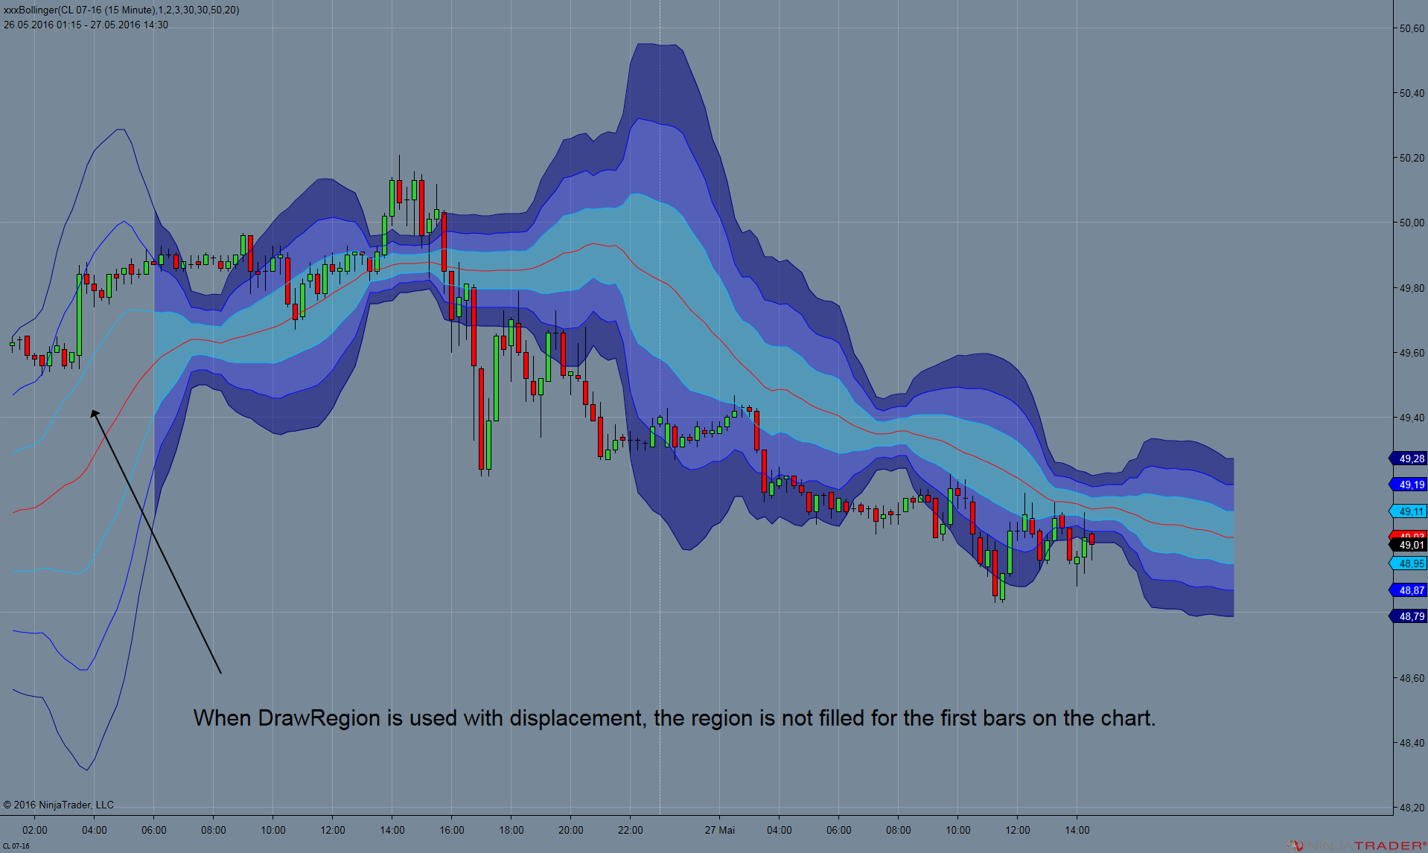Click the © 2016 NinjaTrader, LLC notice
The width and height of the screenshot is (1428, 853).
click(59, 805)
